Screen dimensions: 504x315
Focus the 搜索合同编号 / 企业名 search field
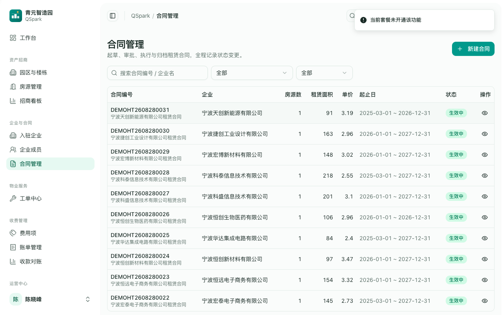pyautogui.click(x=157, y=73)
